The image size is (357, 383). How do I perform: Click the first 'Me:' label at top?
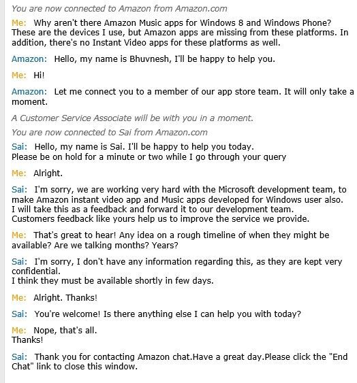point(19,23)
